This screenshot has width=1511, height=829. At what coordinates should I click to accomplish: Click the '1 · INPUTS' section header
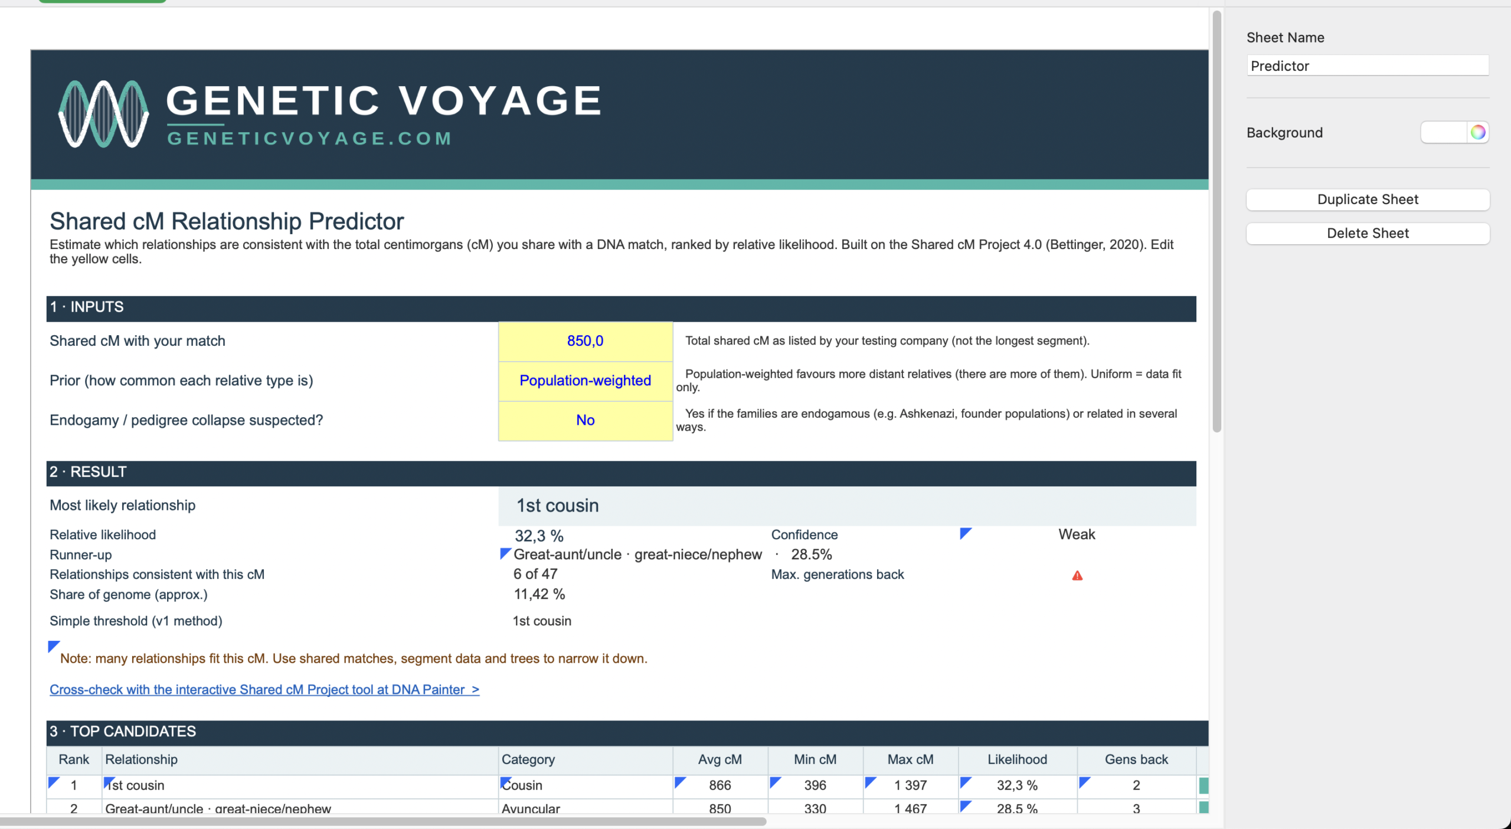pos(621,307)
